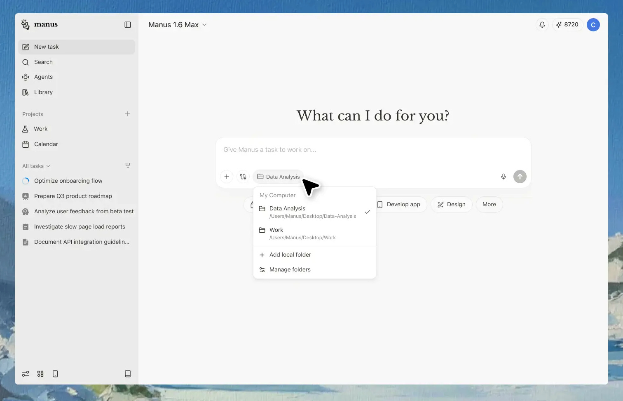Expand the Manus 1.6 Max model dropdown

tap(178, 25)
